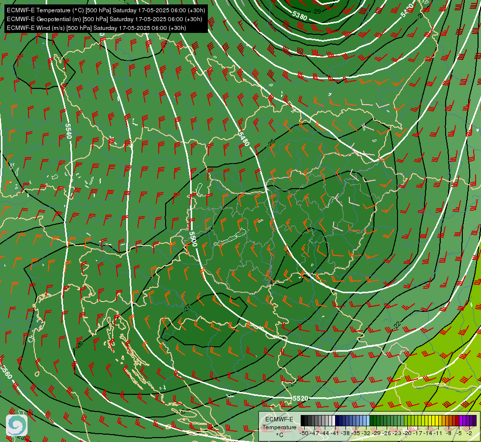481x442 pixels.
Task: Click the -22 isotherm label
Action: (397, 325)
